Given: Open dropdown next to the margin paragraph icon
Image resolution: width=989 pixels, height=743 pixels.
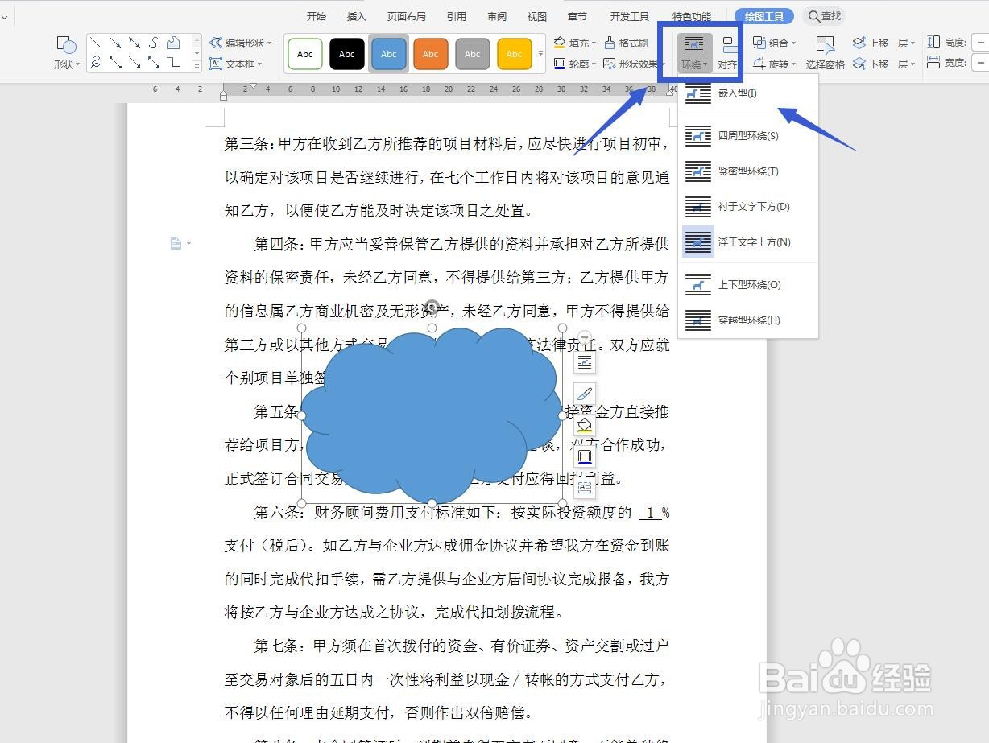Looking at the screenshot, I should pos(189,243).
